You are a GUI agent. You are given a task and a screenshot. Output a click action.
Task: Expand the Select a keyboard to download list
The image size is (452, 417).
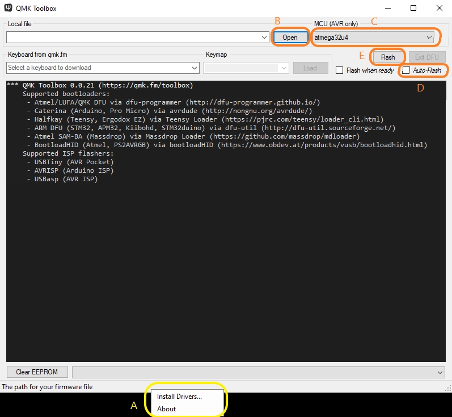tap(103, 68)
